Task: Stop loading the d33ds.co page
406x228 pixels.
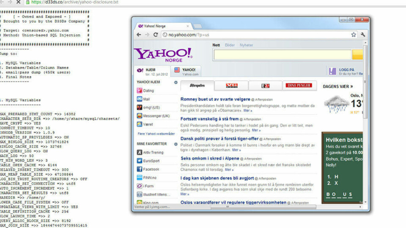Action: tap(18, 2)
